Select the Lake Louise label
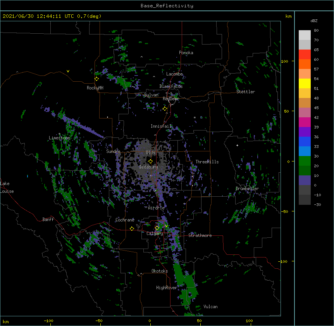 [7, 187]
